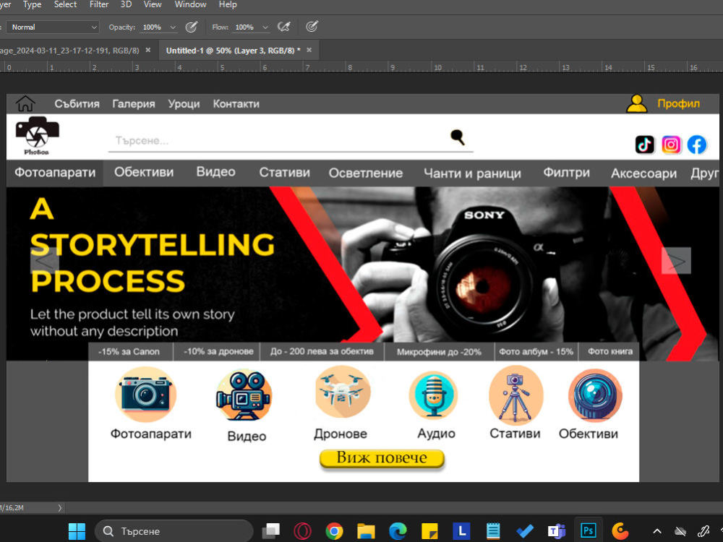Close the Untitled-1 document tab
Screen dimensions: 723x542
pyautogui.click(x=309, y=51)
